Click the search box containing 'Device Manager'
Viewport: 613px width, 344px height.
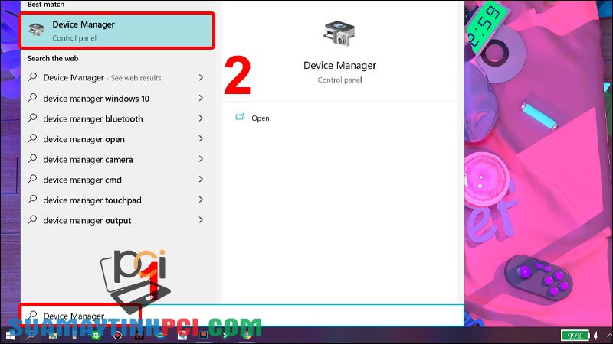coord(242,315)
